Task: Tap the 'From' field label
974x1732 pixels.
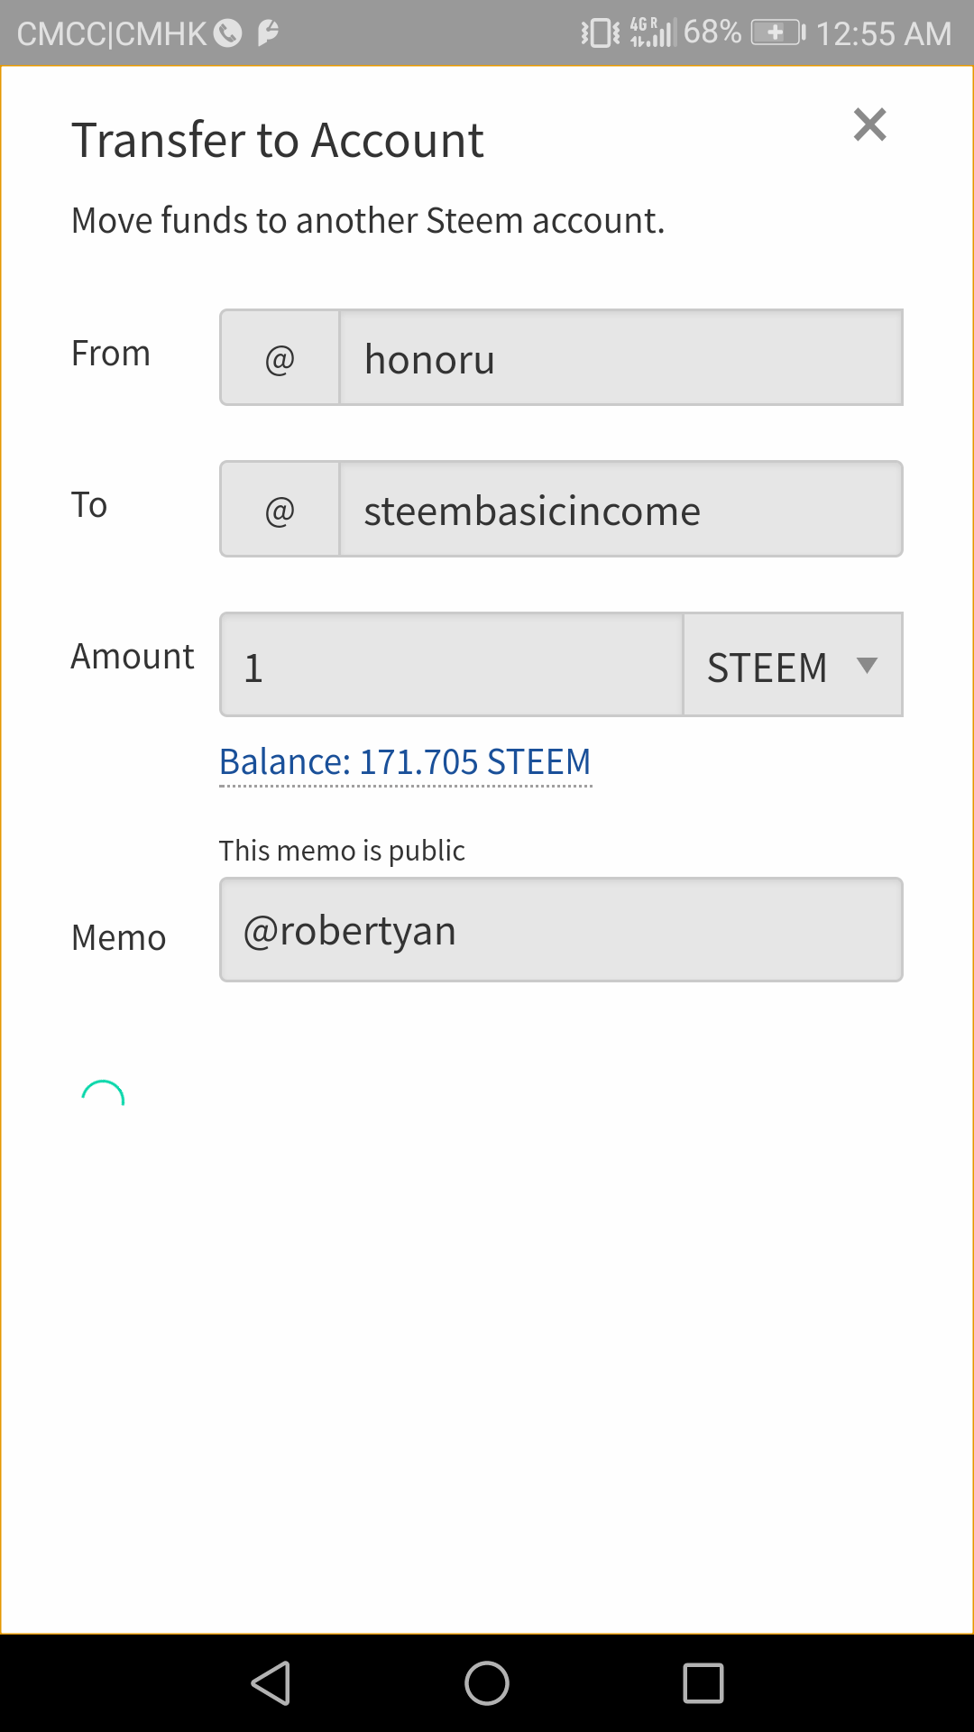Action: pos(111,354)
